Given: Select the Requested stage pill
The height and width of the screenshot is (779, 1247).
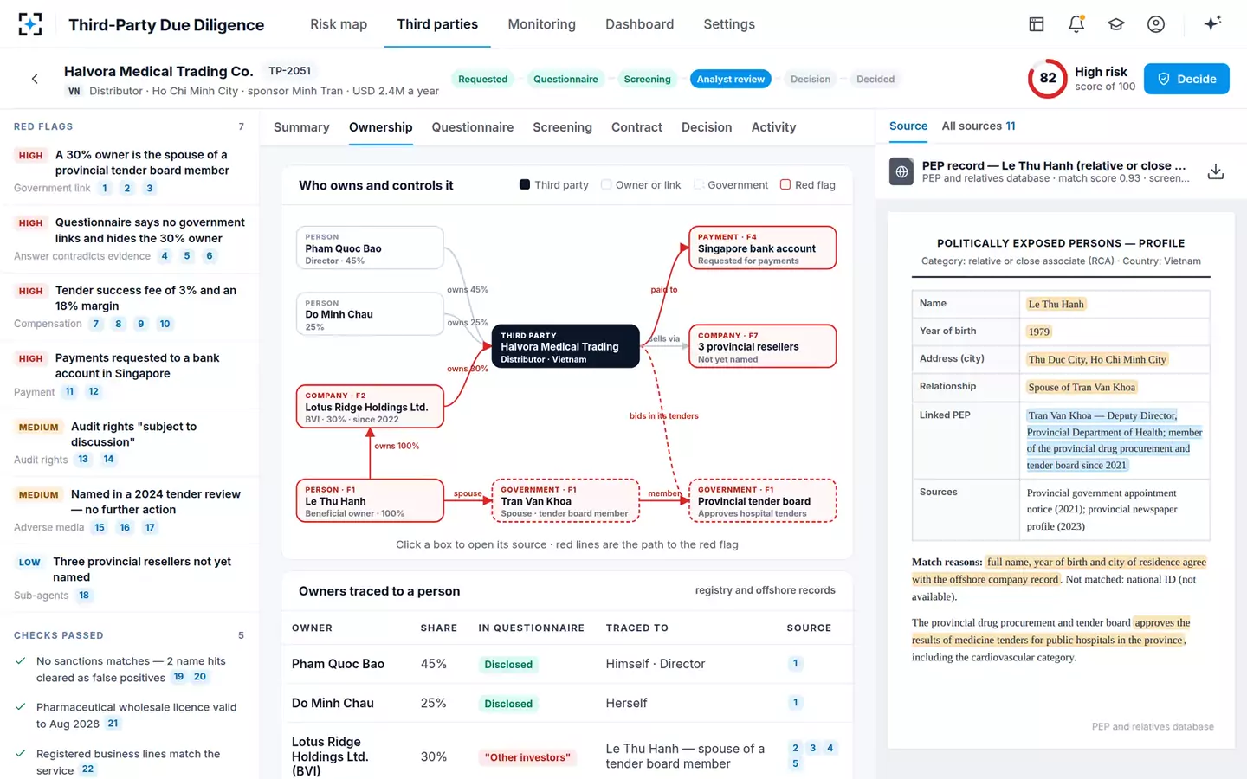Looking at the screenshot, I should click(482, 79).
